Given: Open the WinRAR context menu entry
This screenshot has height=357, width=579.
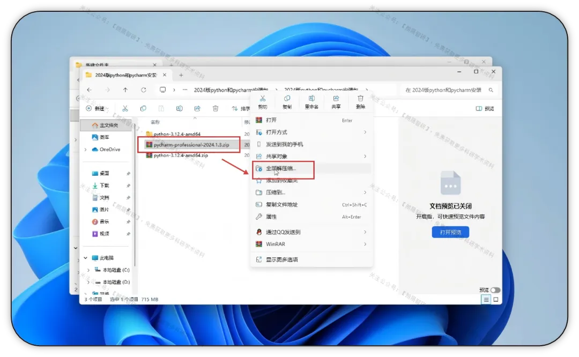Looking at the screenshot, I should coord(311,244).
